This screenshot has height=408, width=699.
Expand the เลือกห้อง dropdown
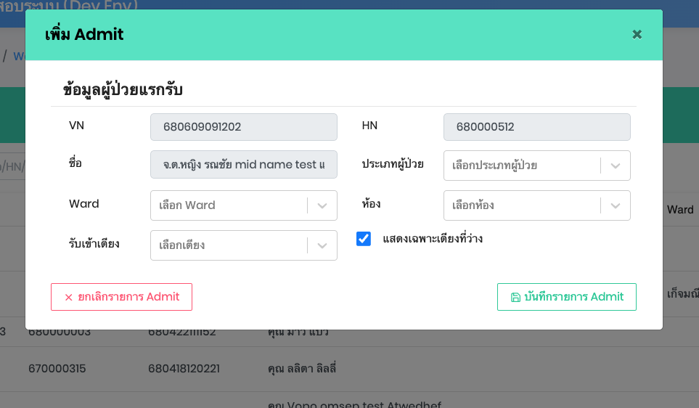523,205
